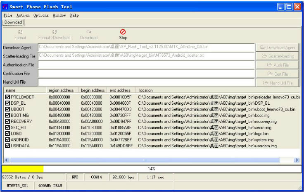Click the Auth File folder button
The image size is (304, 192).
pyautogui.click(x=277, y=65)
